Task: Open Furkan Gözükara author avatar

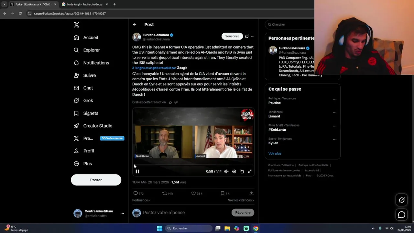Action: 137,37
